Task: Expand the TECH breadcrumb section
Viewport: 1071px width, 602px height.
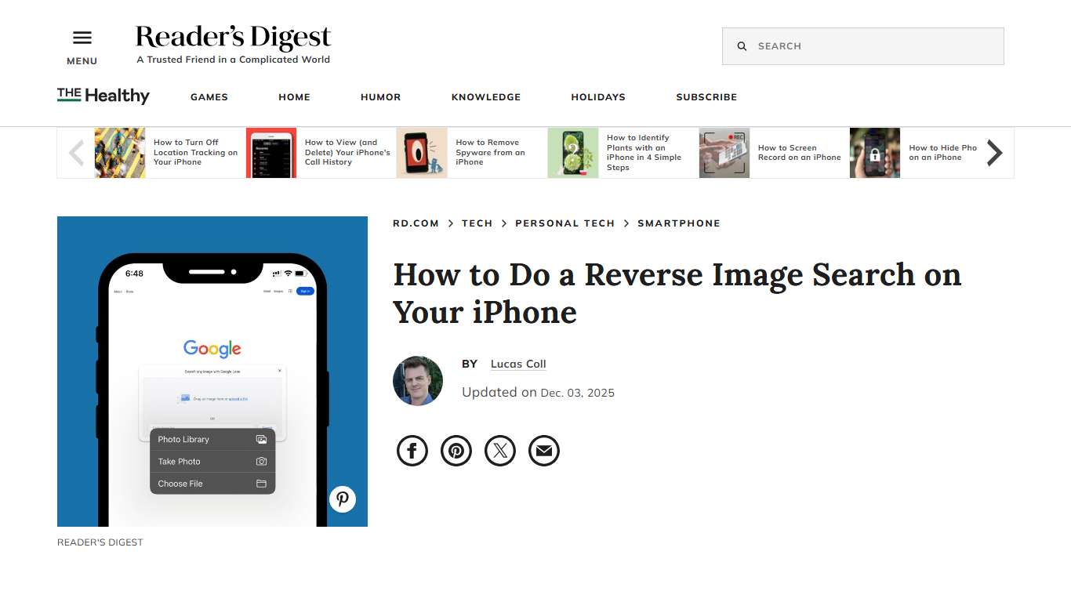Action: pos(477,223)
